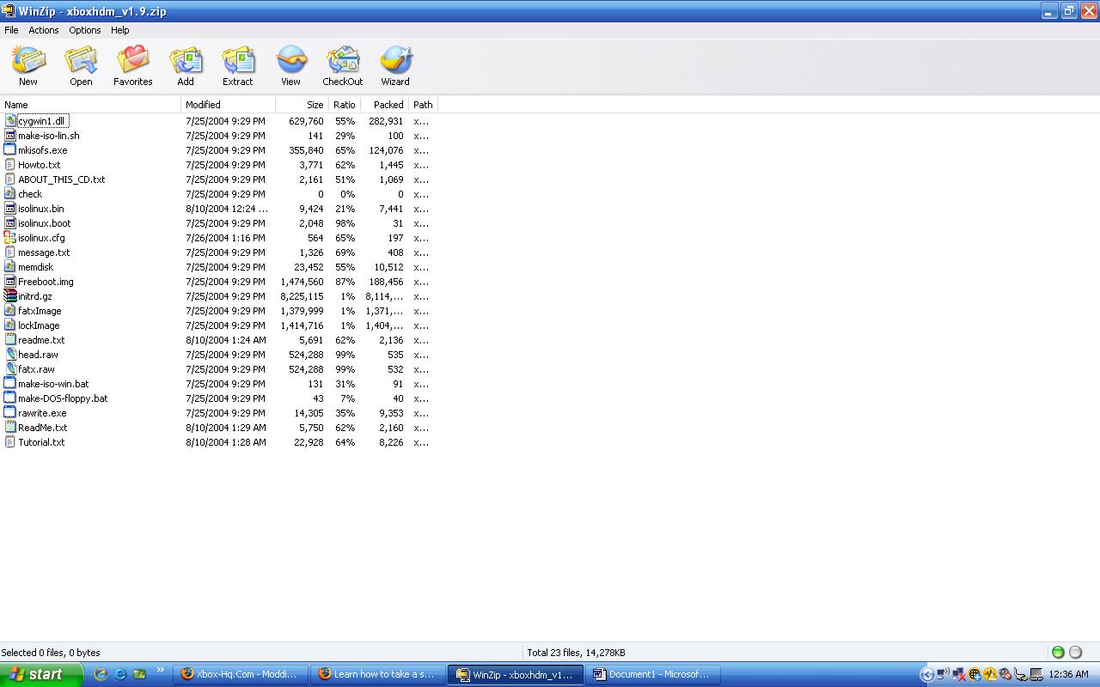Image resolution: width=1100 pixels, height=687 pixels.
Task: Select the rawrite.exe file icon
Action: (x=10, y=413)
